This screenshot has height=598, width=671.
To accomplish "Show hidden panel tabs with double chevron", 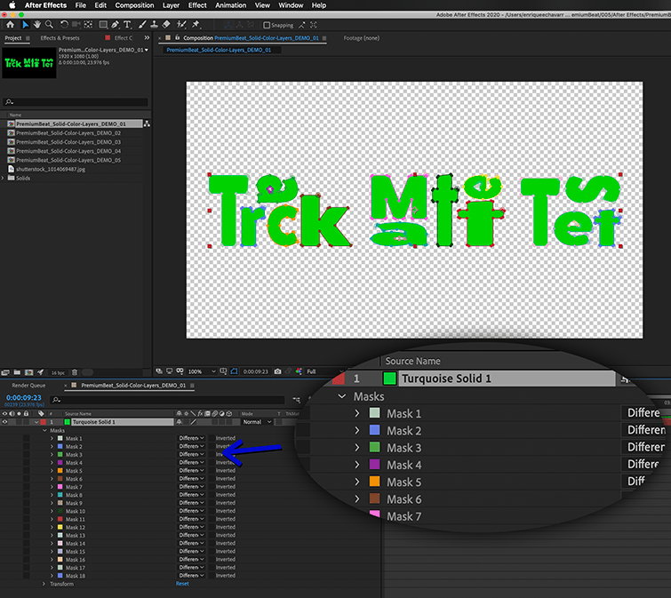I will click(x=147, y=38).
